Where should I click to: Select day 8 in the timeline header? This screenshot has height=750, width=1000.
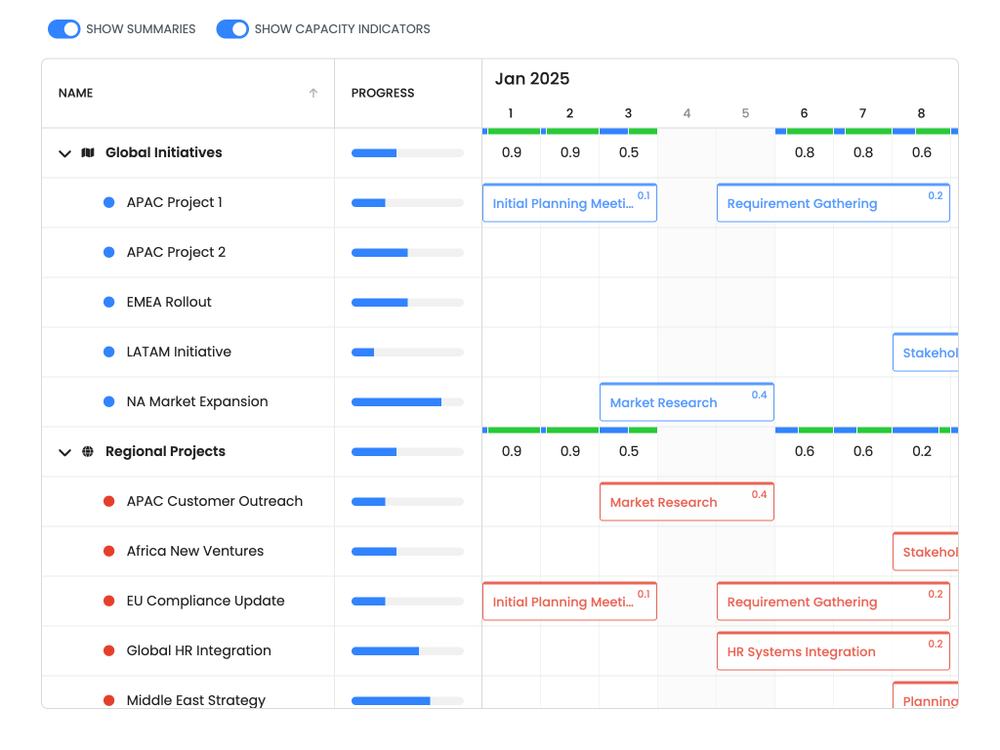click(x=921, y=113)
